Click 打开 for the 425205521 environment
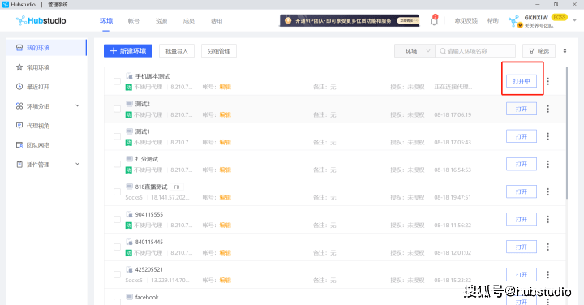 click(x=522, y=274)
